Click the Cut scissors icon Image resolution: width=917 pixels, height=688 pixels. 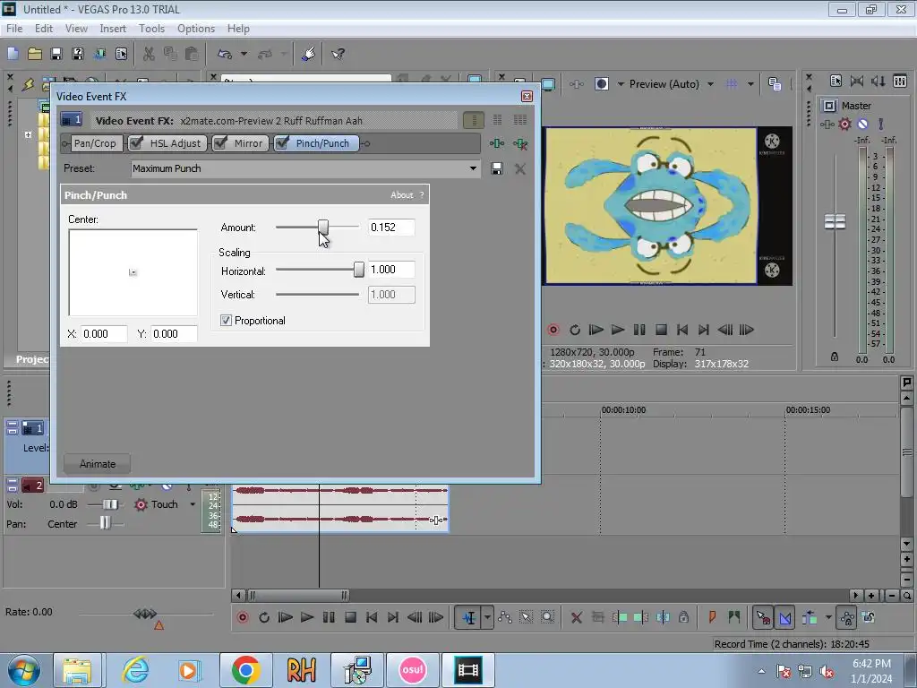[x=149, y=54]
